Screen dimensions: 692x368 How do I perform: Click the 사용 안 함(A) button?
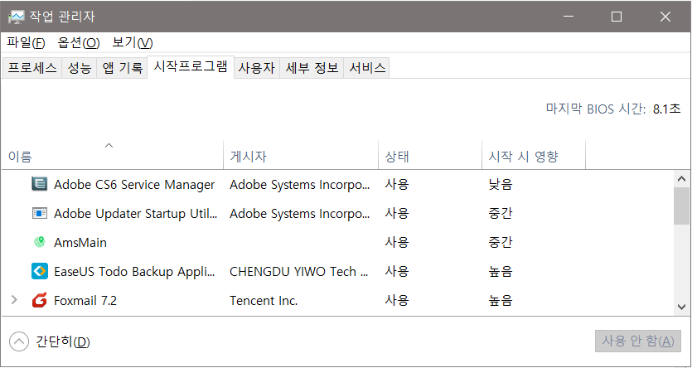pos(638,341)
